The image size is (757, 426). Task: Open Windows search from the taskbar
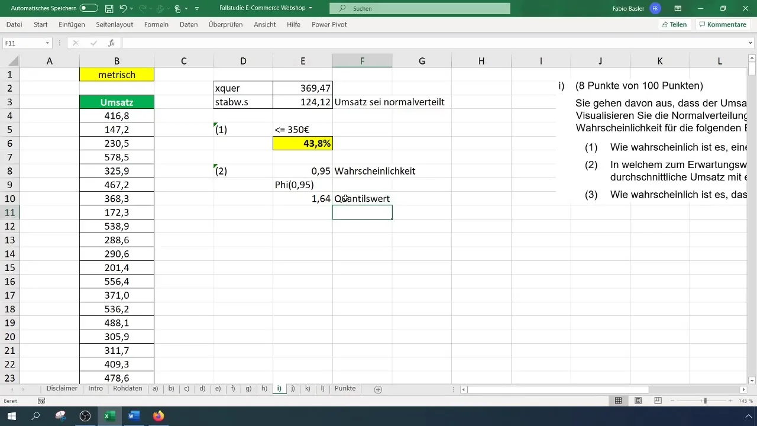[35, 416]
